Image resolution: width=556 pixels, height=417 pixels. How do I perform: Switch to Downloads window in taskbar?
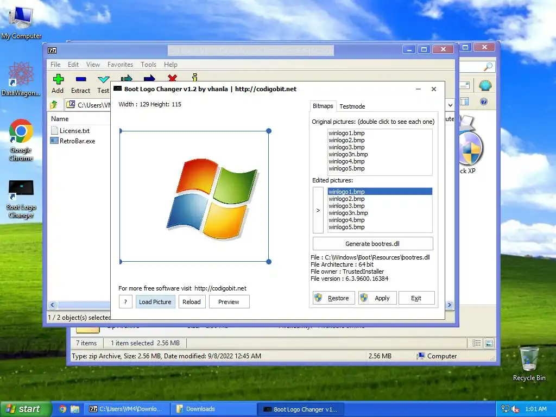pyautogui.click(x=213, y=409)
